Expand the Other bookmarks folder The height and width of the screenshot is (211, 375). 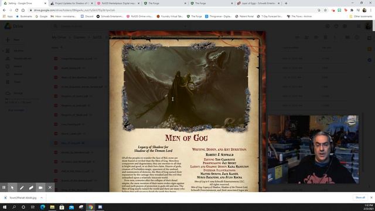(361, 16)
